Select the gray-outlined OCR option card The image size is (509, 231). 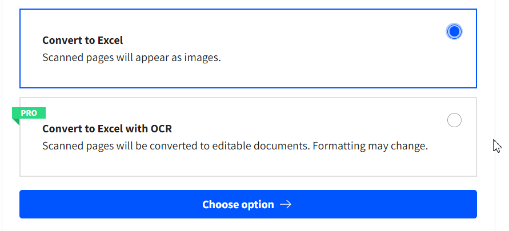click(248, 137)
